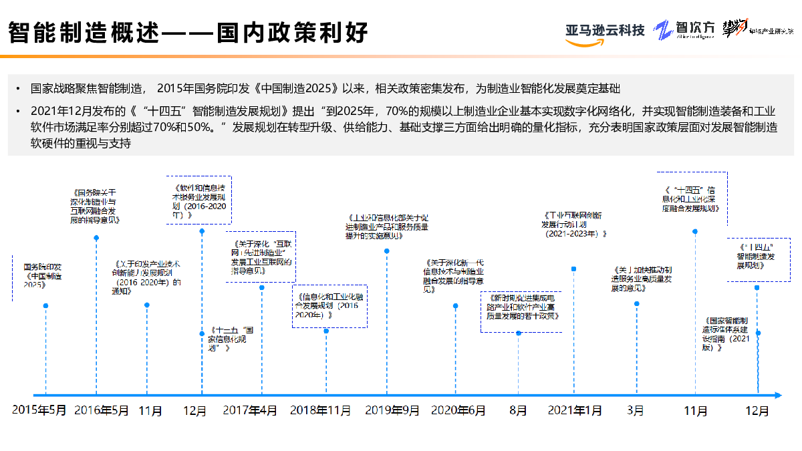
Task: Click the 2018年11月 date label
Action: pyautogui.click(x=321, y=410)
